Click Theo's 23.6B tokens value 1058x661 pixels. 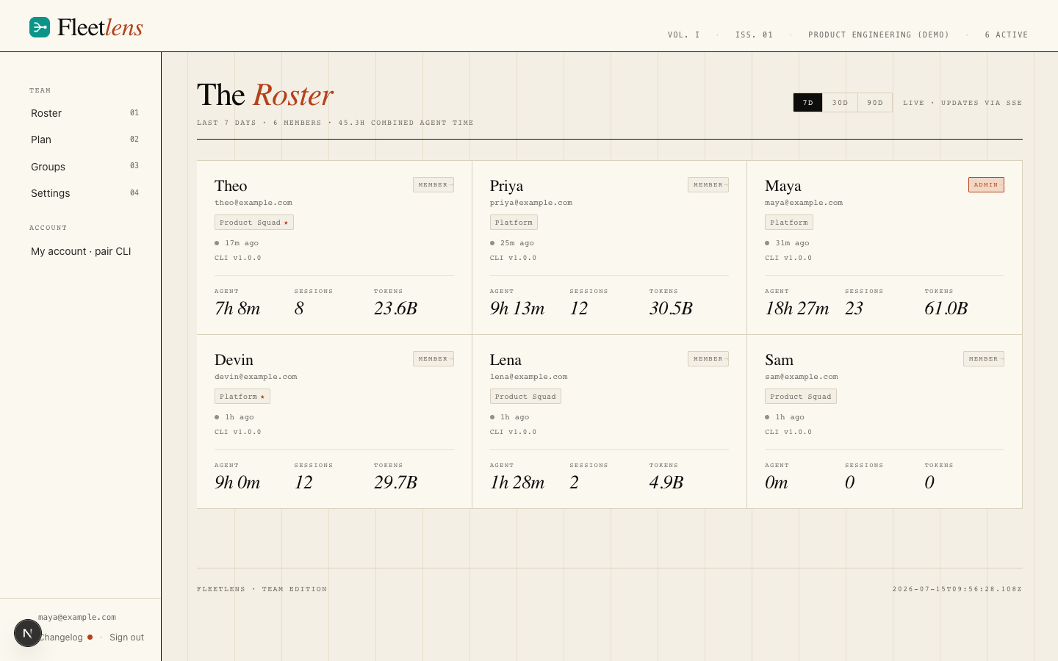tap(395, 308)
